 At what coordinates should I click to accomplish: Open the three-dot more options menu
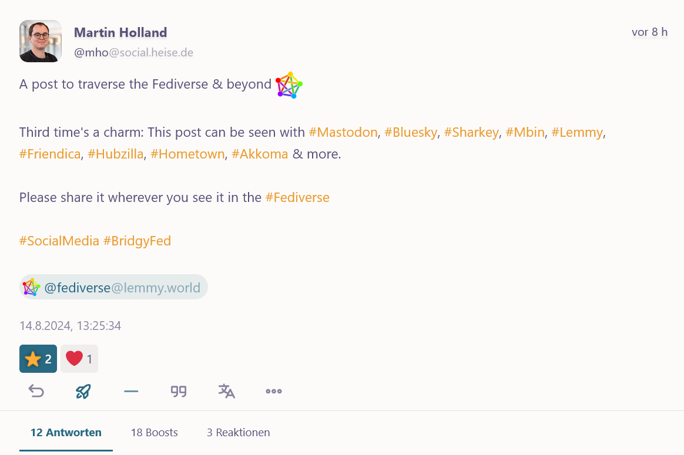pyautogui.click(x=274, y=391)
